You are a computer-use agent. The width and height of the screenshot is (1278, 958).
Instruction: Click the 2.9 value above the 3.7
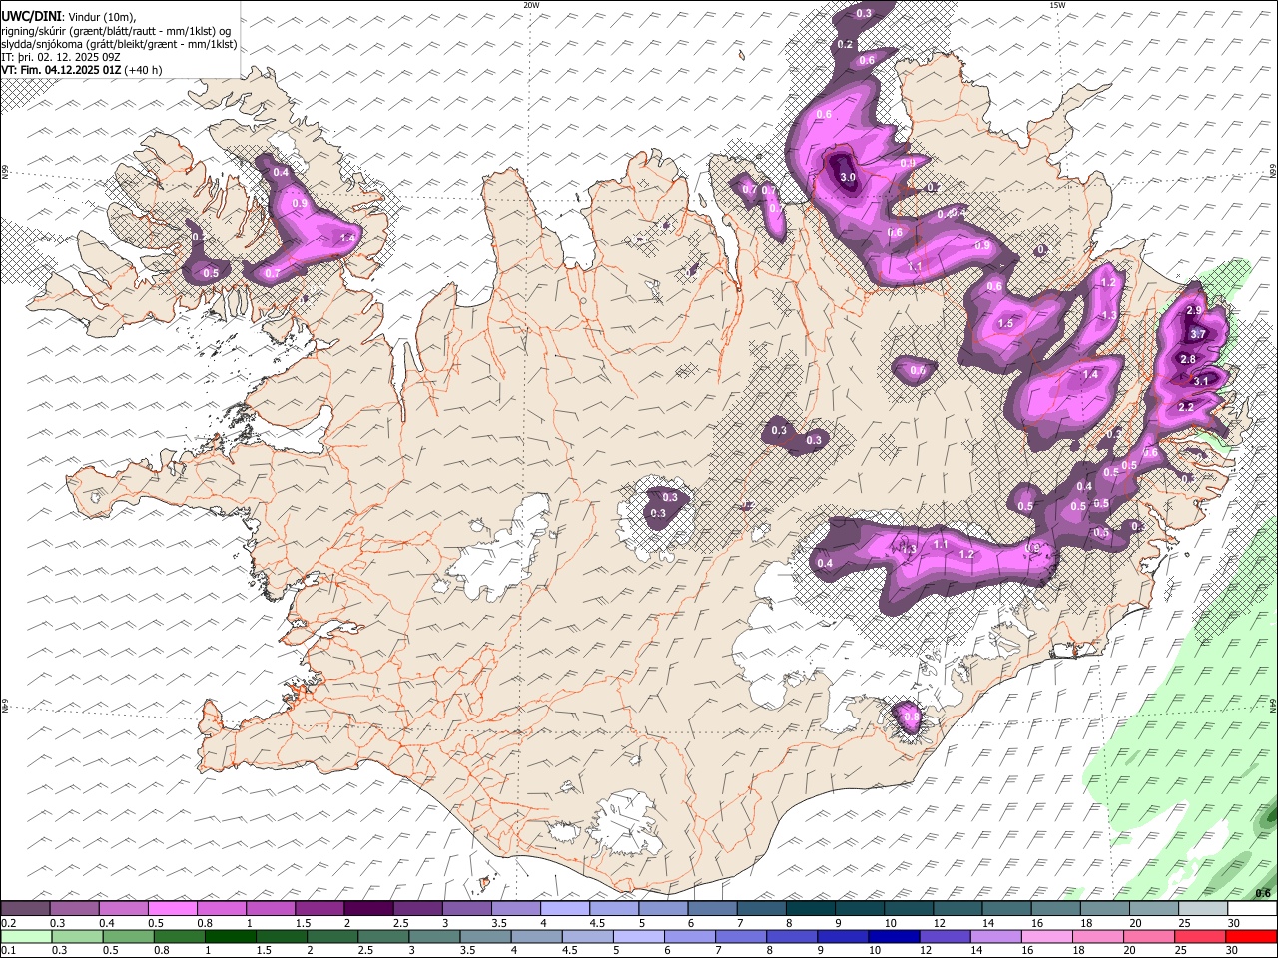coord(1194,310)
